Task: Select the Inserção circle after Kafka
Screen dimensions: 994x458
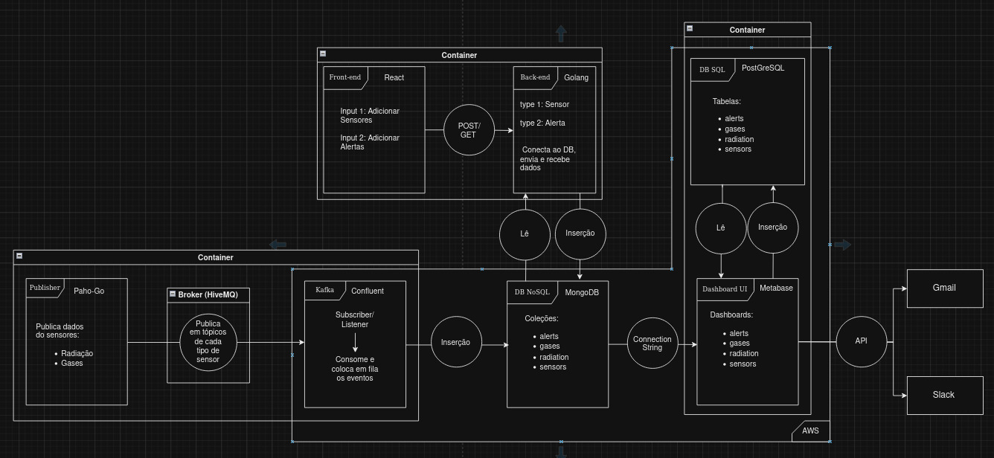Action: [456, 342]
